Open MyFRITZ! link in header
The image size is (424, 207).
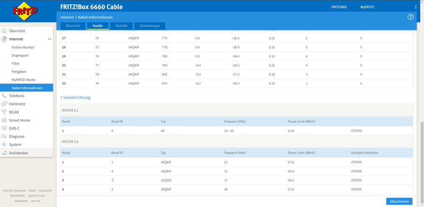coord(367,7)
